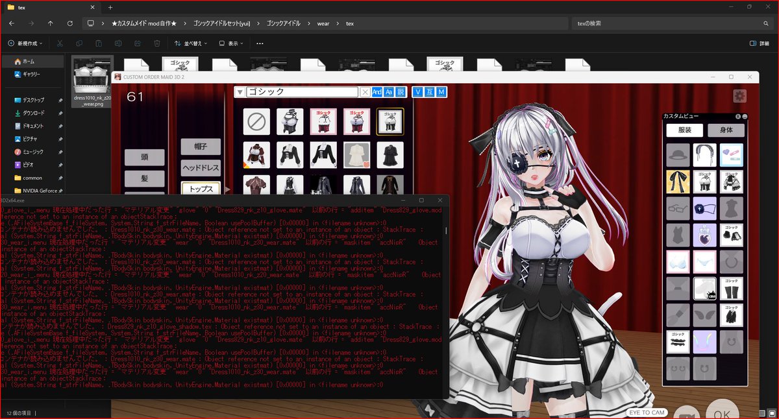Click the Explorer cut scissors icon
779x419 pixels.
(x=60, y=43)
